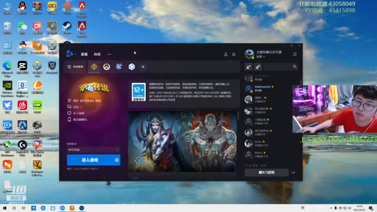Open Task View on the taskbar
The height and width of the screenshot is (212, 377).
click(x=23, y=208)
